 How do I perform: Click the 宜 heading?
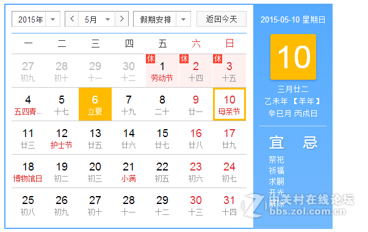(x=276, y=142)
